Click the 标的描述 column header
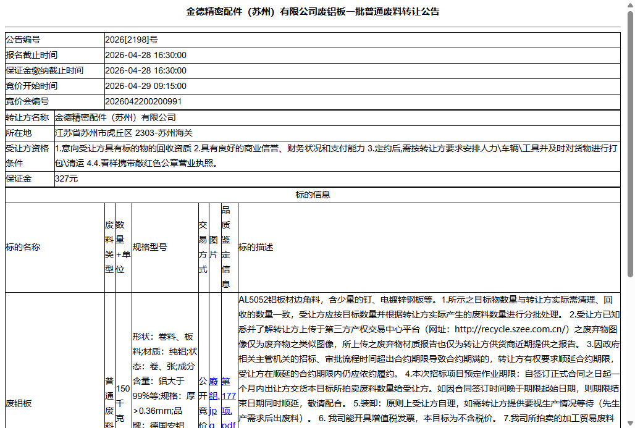635x428 pixels. [429, 248]
